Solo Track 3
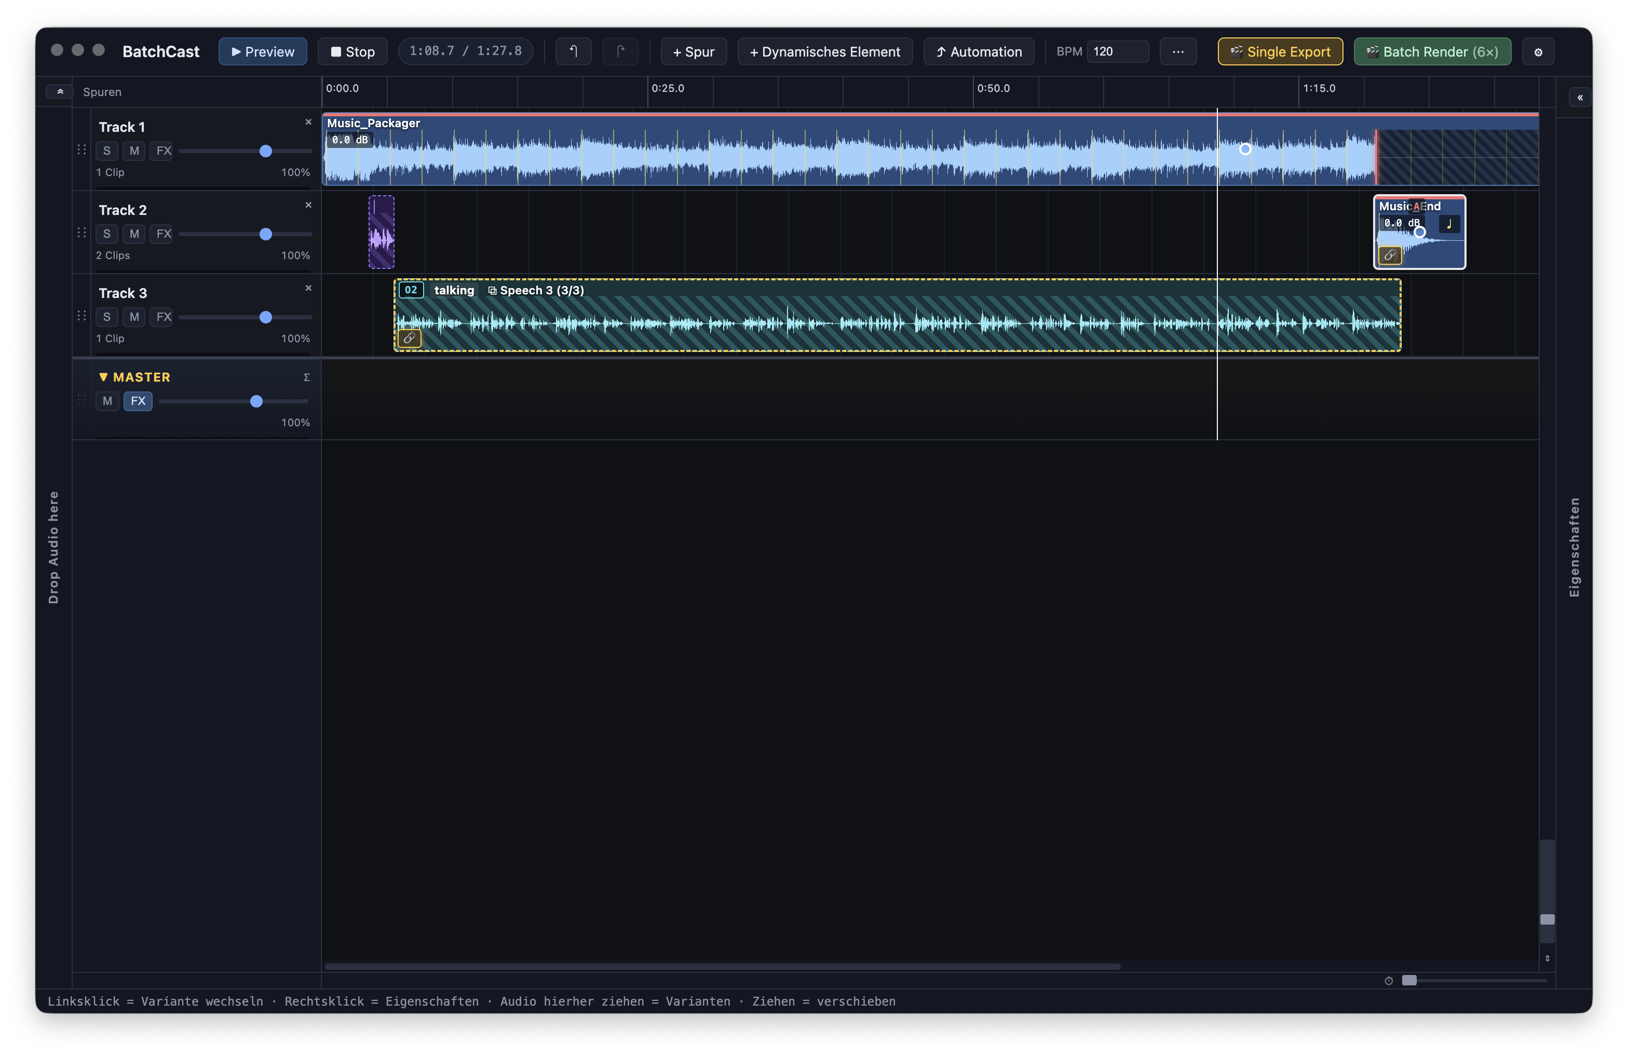The image size is (1628, 1057). pos(107,317)
